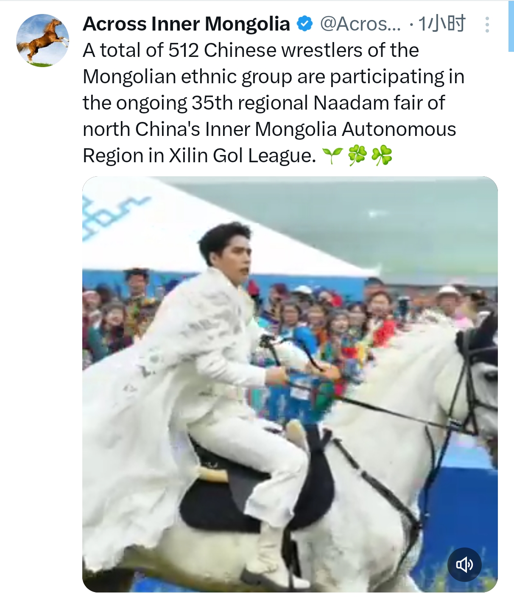Click the seedling emoji in the tweet
Viewport: 514px width, 601px height.
tap(332, 156)
